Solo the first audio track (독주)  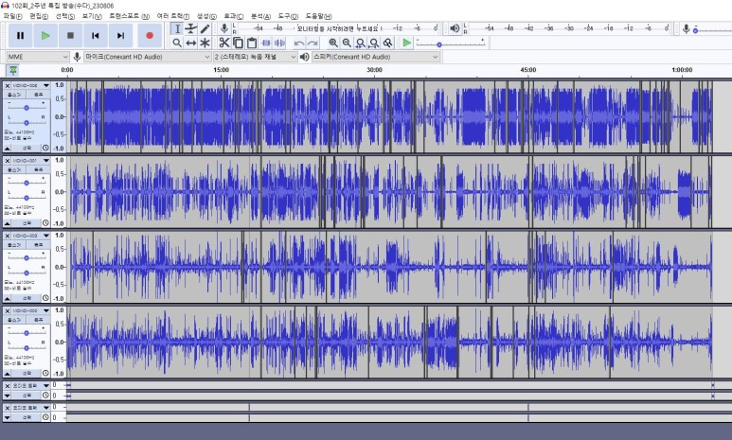click(x=38, y=95)
